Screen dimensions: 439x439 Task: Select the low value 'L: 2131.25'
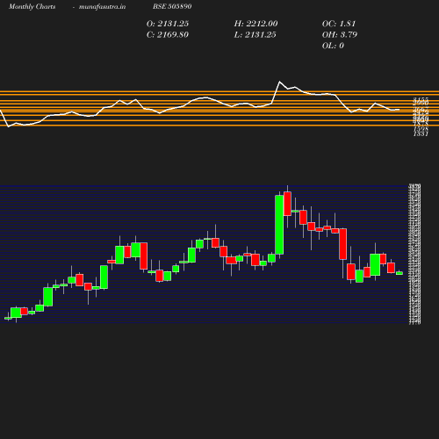[255, 35]
